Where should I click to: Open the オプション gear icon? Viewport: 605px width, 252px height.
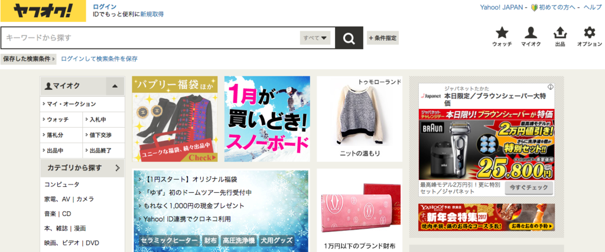pos(589,33)
